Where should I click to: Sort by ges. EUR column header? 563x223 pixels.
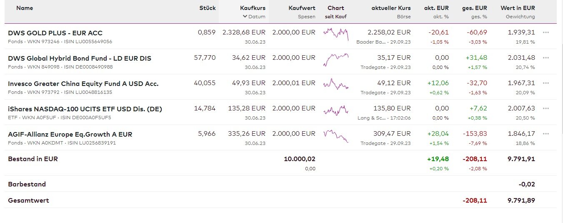(x=474, y=8)
